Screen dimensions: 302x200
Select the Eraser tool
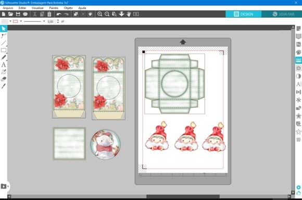point(4,79)
